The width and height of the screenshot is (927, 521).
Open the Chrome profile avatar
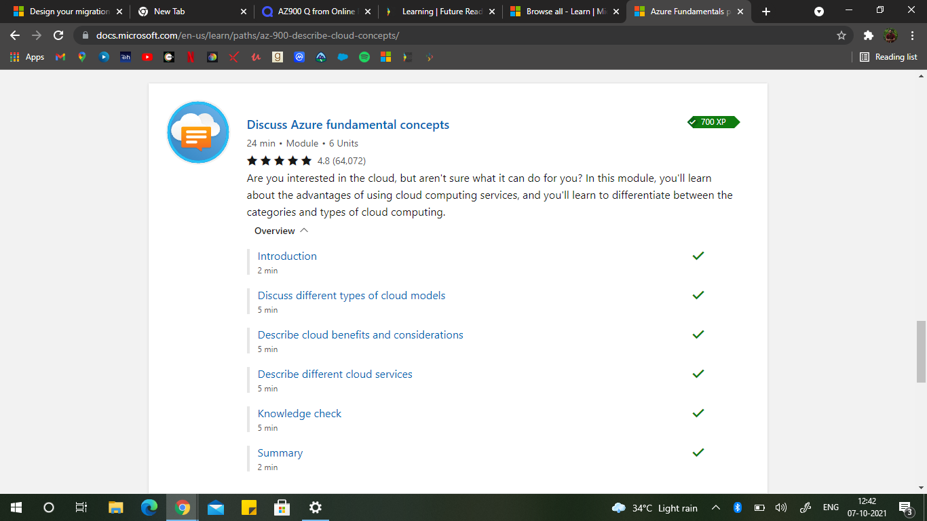coord(890,35)
